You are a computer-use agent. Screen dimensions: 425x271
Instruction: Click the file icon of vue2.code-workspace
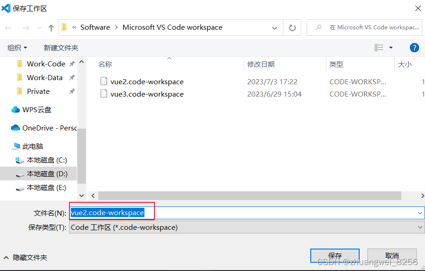coord(104,81)
